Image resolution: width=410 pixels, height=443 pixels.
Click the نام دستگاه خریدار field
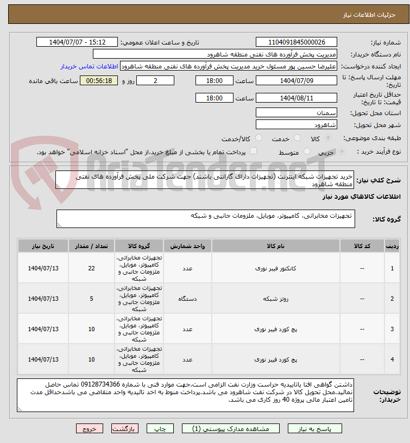215,54
